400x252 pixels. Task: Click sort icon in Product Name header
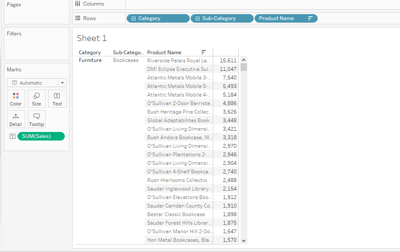click(x=204, y=53)
